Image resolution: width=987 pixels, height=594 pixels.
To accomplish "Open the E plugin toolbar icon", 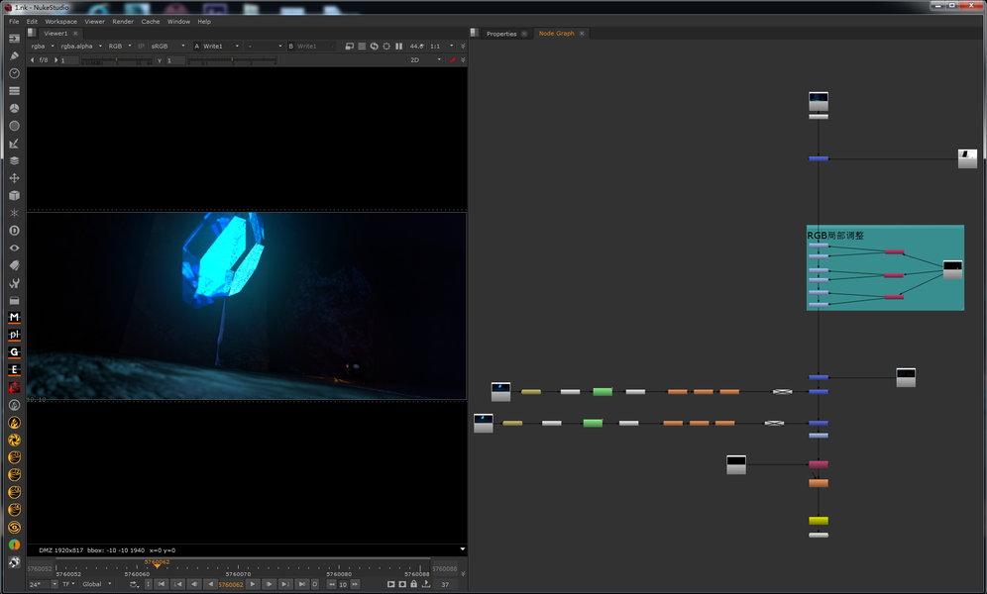I will (x=14, y=369).
